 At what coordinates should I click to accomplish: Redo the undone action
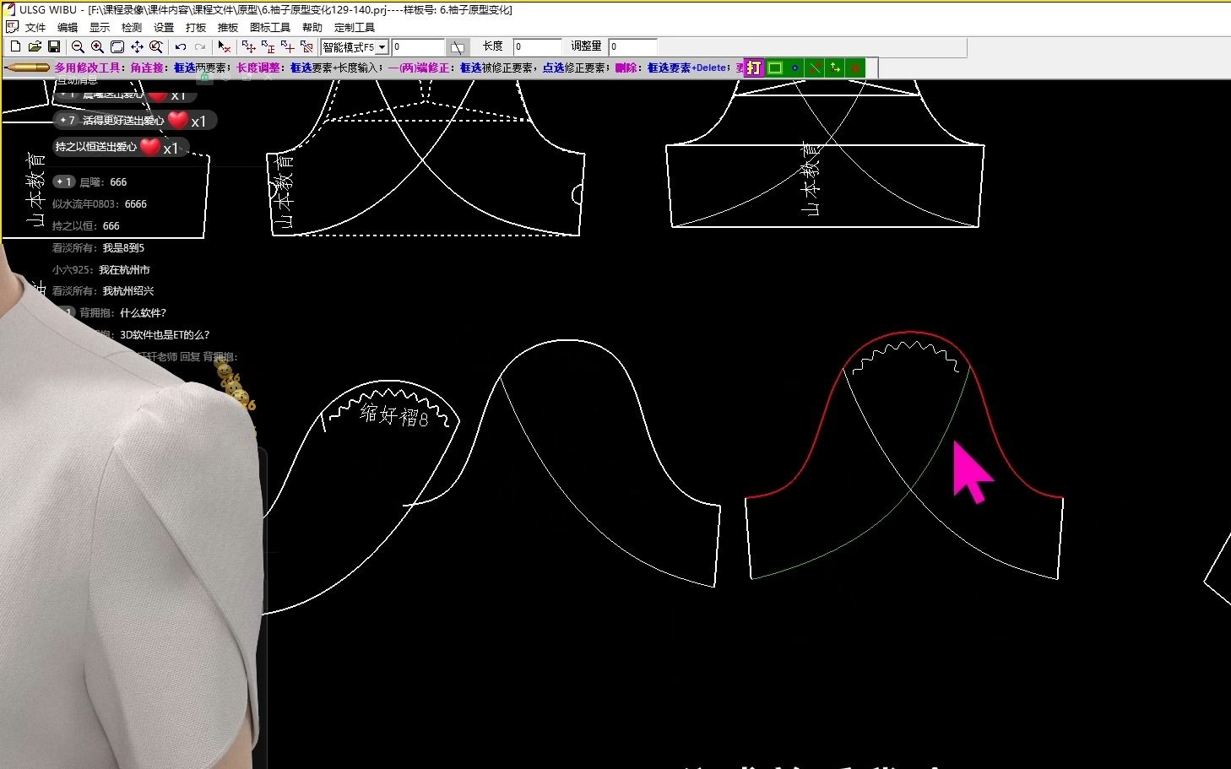pos(200,47)
